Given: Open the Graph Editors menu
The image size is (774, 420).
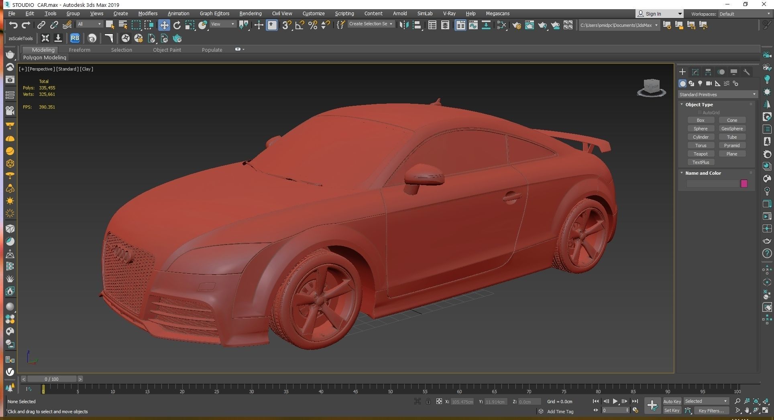Looking at the screenshot, I should coord(214,14).
